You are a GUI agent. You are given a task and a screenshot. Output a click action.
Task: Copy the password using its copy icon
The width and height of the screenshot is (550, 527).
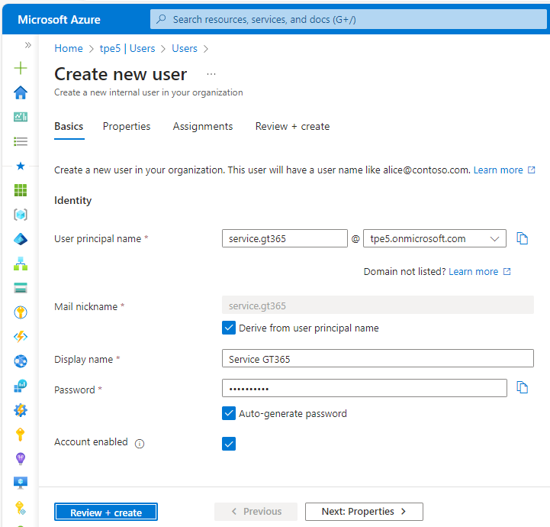coord(523,388)
